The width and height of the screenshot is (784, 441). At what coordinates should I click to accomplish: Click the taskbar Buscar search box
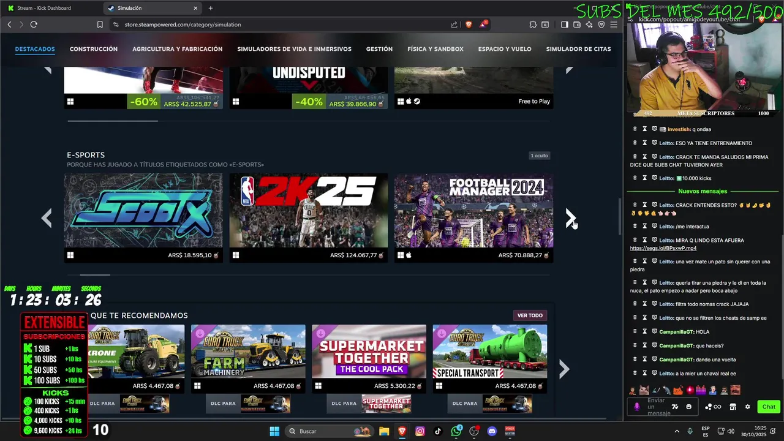click(330, 431)
